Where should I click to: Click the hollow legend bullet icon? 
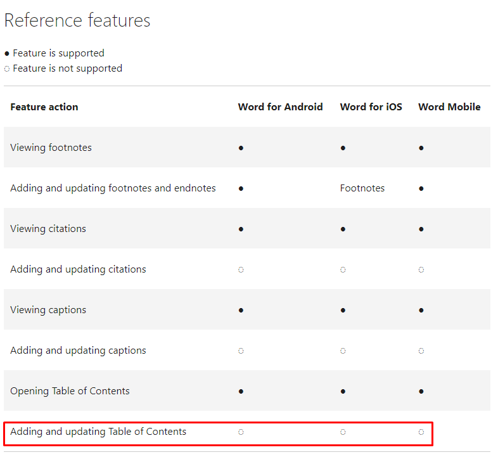coord(7,68)
